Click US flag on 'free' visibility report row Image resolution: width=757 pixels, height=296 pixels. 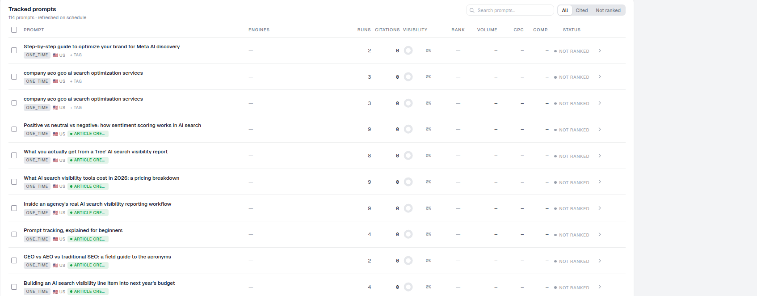pyautogui.click(x=55, y=160)
